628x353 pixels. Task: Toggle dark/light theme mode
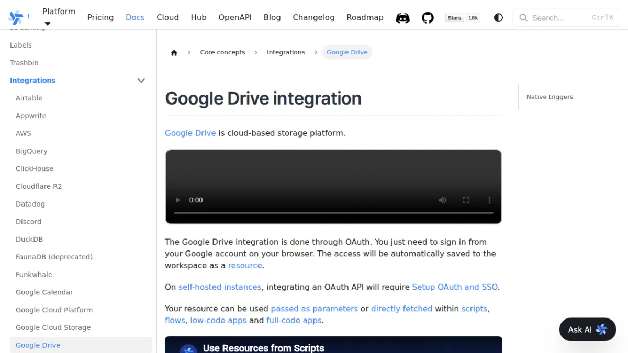498,18
